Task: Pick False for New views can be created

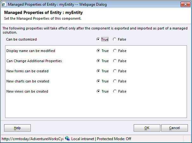Action: coord(114,91)
